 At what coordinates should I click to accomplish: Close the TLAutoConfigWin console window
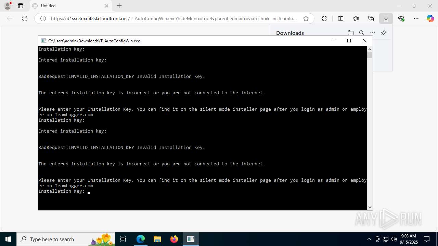[365, 41]
